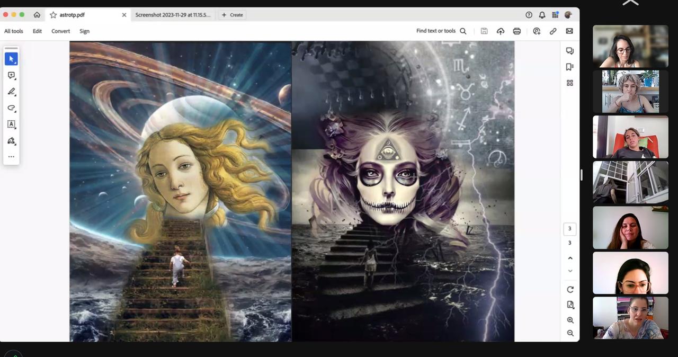This screenshot has width=678, height=357.
Task: Click the Save file icon
Action: coord(484,31)
